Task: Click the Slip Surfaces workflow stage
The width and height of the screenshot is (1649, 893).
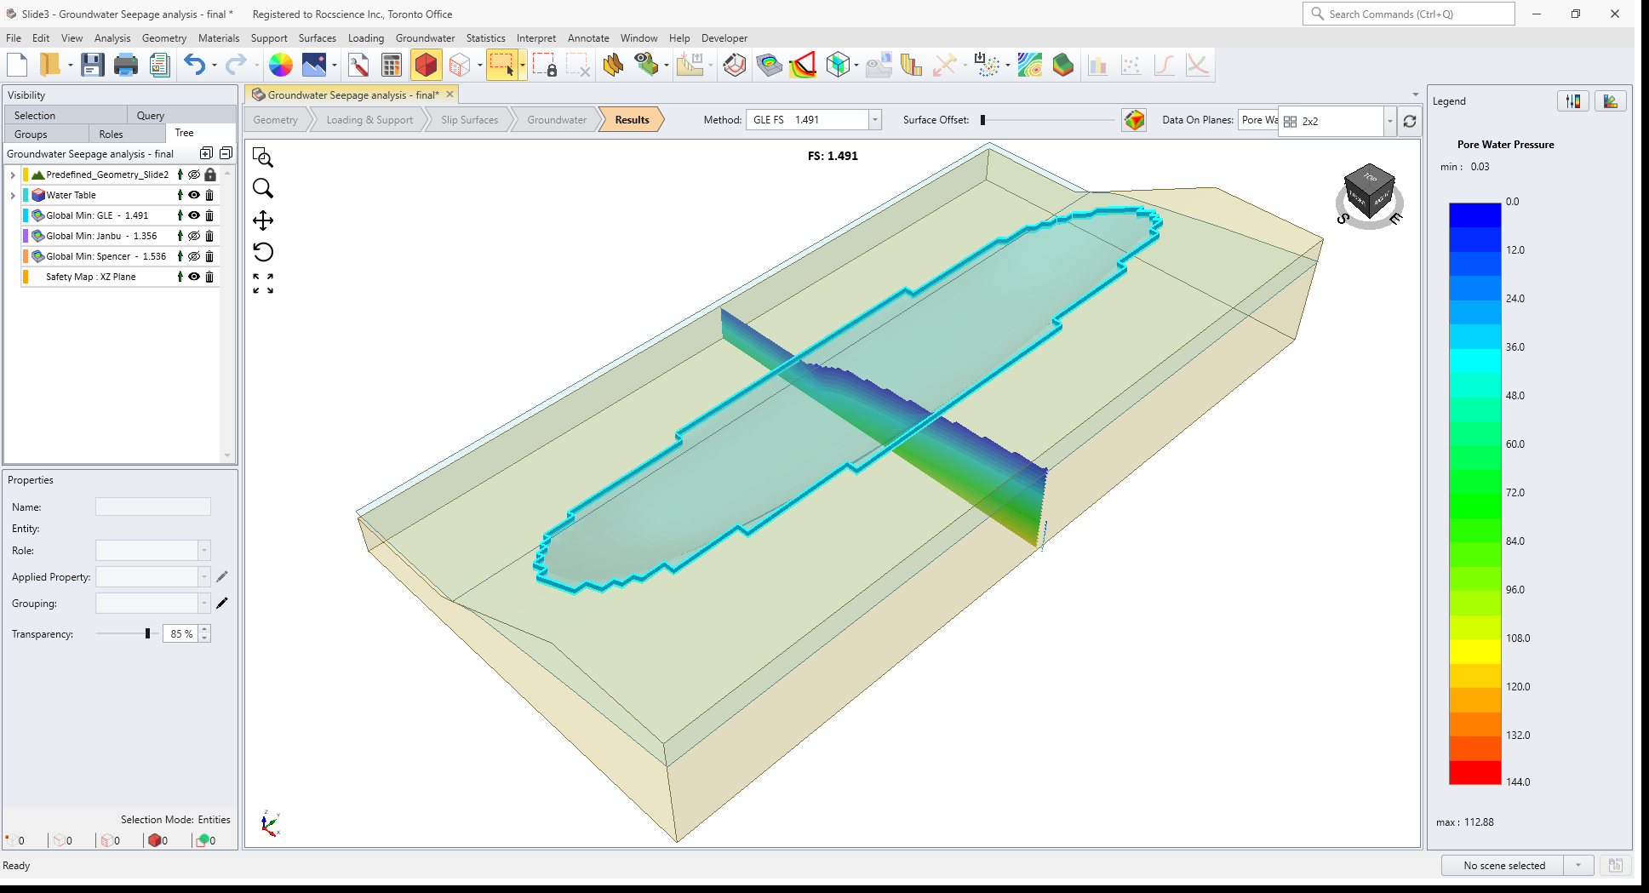Action: tap(469, 119)
